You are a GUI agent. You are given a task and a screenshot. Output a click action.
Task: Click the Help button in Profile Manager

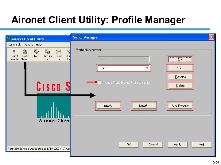click(x=202, y=145)
